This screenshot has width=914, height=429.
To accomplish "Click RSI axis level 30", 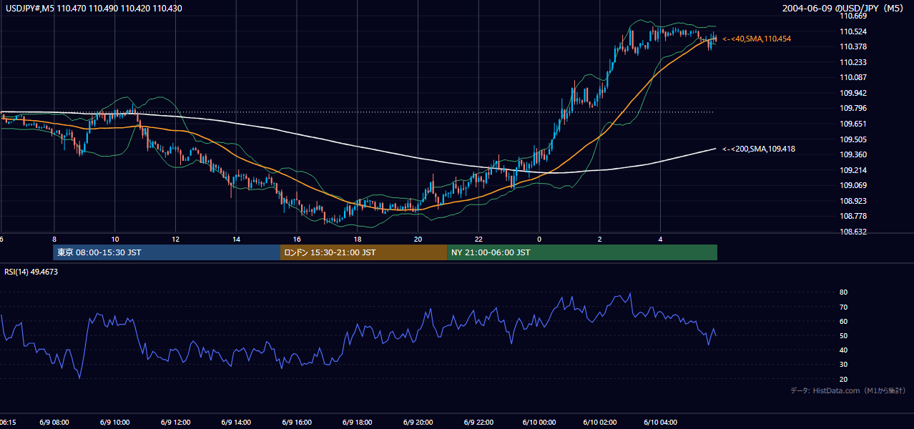I will tap(844, 364).
